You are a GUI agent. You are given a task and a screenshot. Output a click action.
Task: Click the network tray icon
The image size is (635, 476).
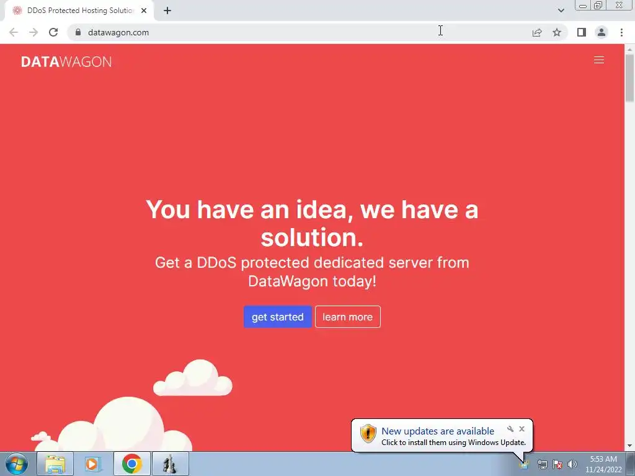coord(542,464)
